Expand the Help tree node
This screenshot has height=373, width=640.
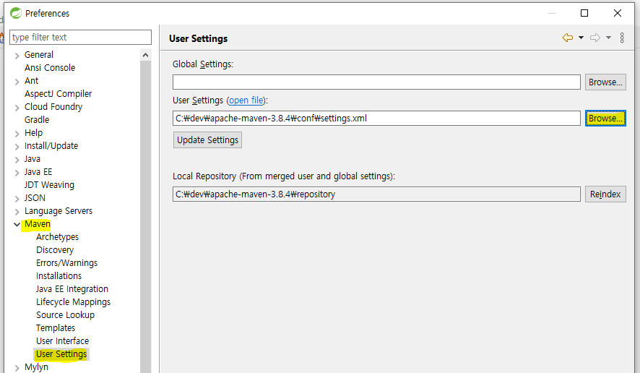click(17, 134)
